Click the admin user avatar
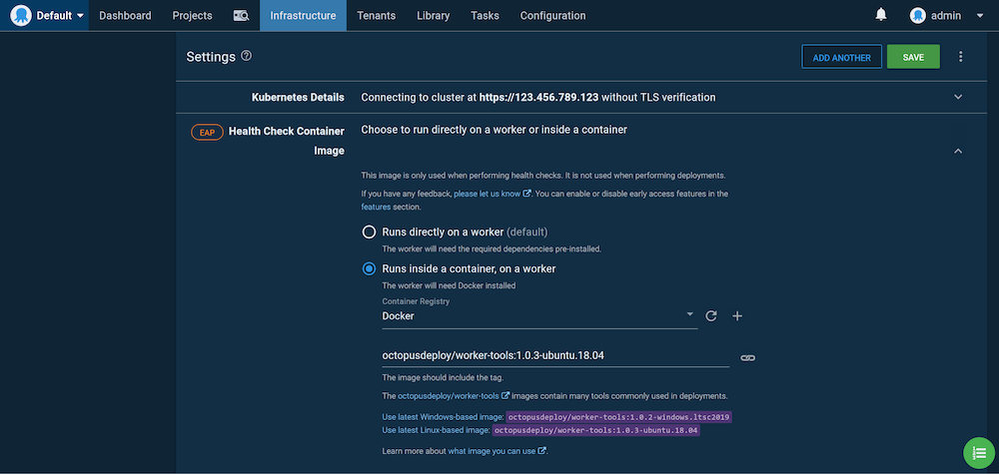The height and width of the screenshot is (474, 999). 917,15
